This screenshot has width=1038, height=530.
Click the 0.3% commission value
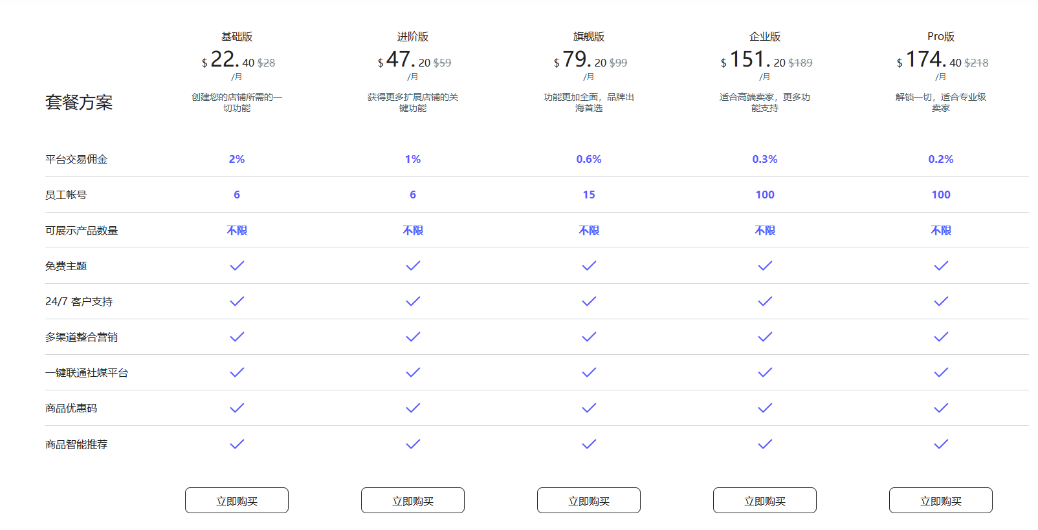click(765, 159)
